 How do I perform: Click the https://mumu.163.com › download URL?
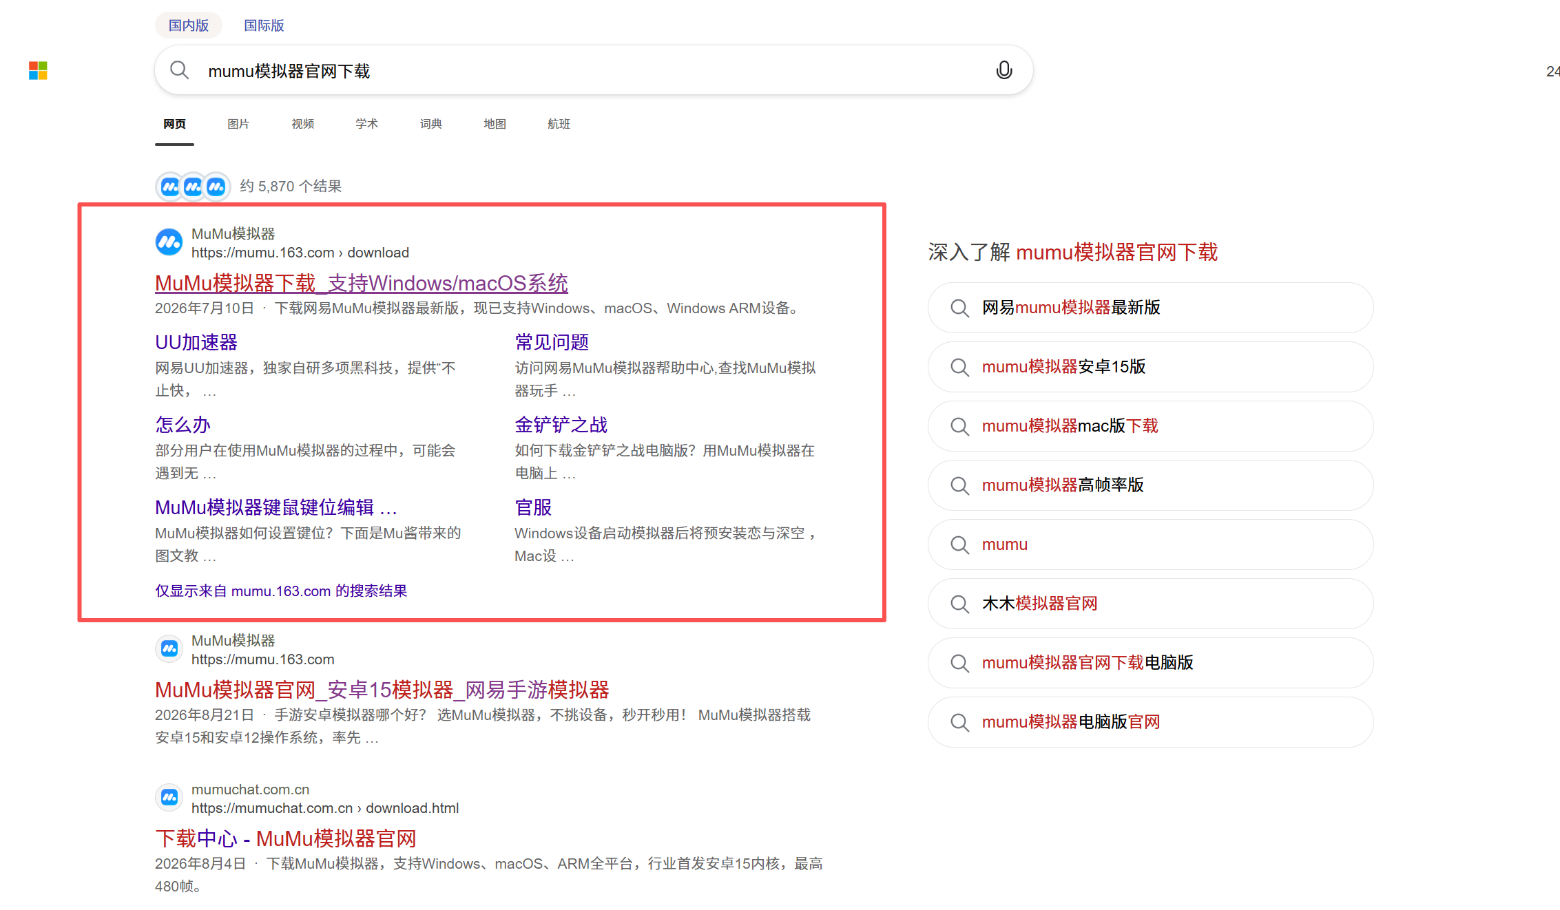(x=300, y=253)
